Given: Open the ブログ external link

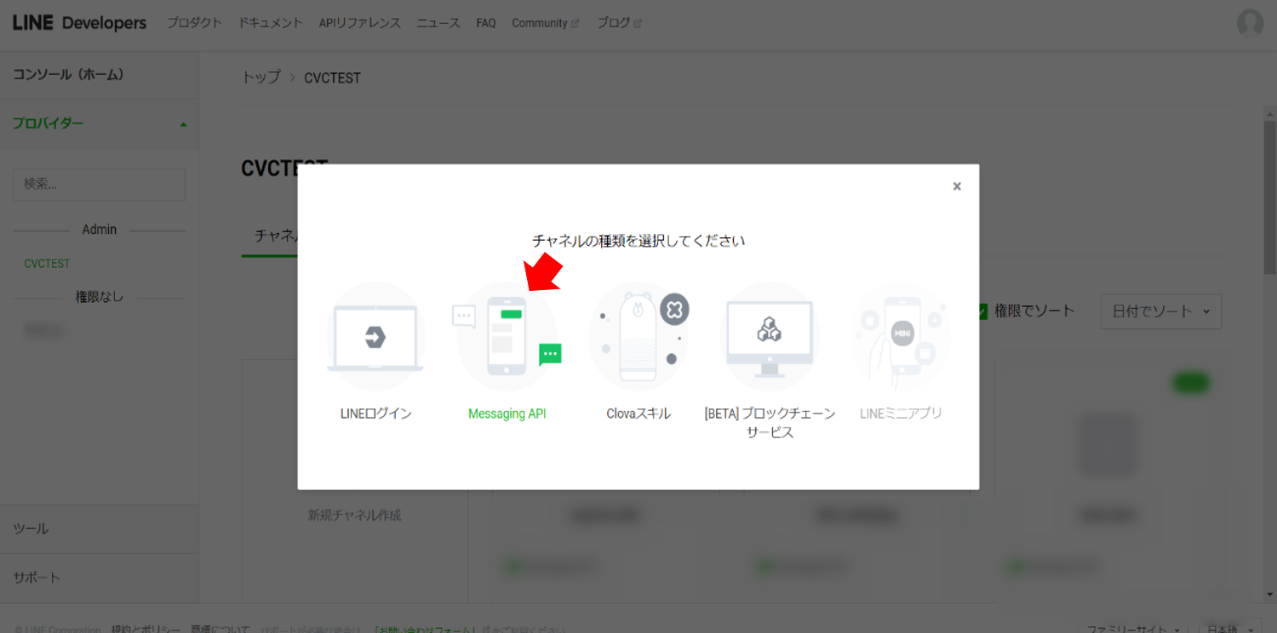Looking at the screenshot, I should [x=619, y=23].
